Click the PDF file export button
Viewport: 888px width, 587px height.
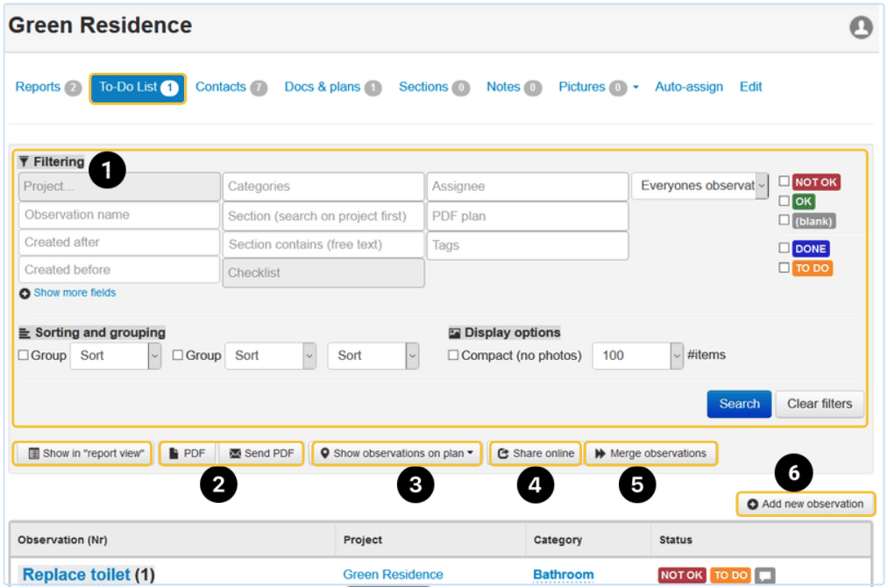pyautogui.click(x=188, y=453)
